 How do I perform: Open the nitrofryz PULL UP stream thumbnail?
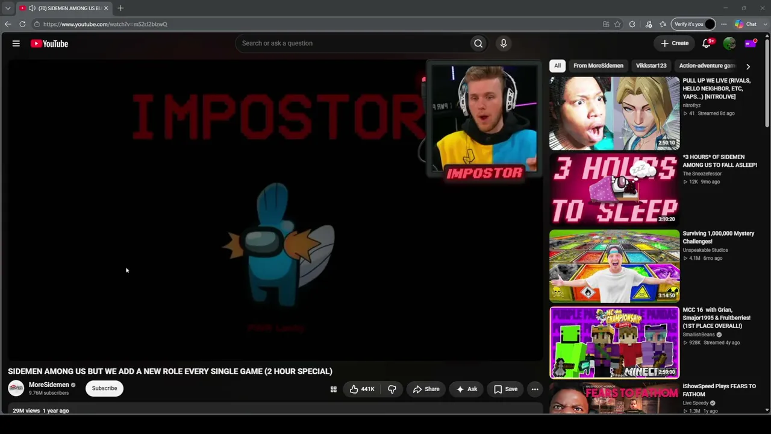click(x=614, y=113)
